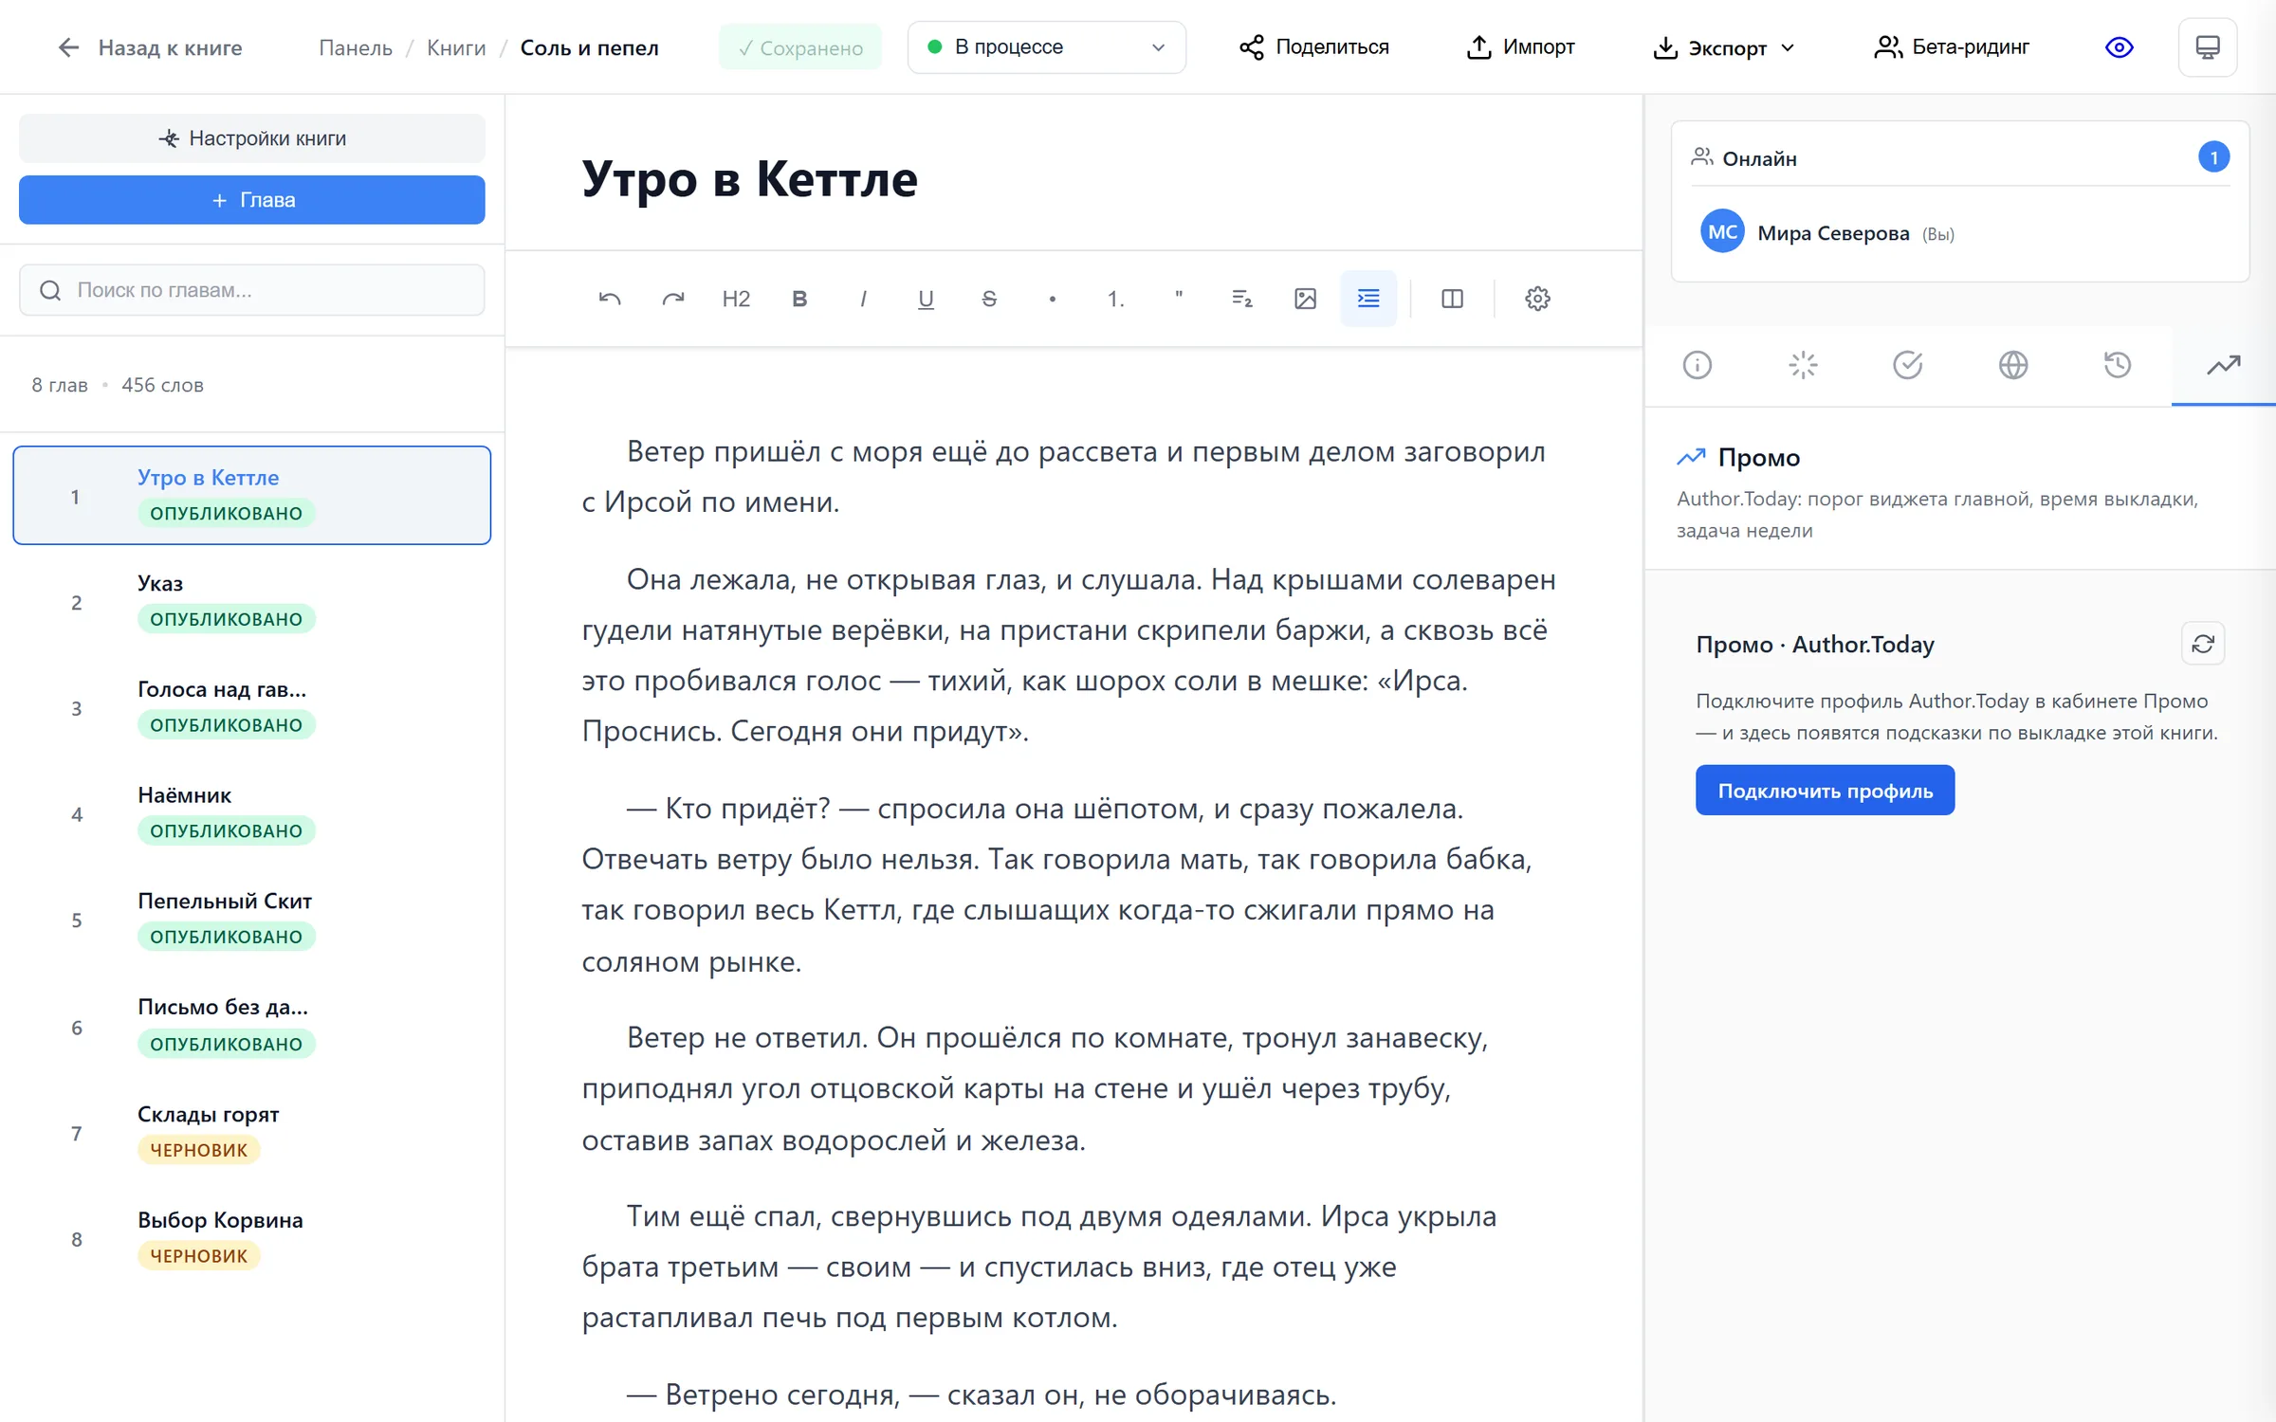Expand the Экспорт menu
The width and height of the screenshot is (2276, 1422).
click(x=1724, y=47)
